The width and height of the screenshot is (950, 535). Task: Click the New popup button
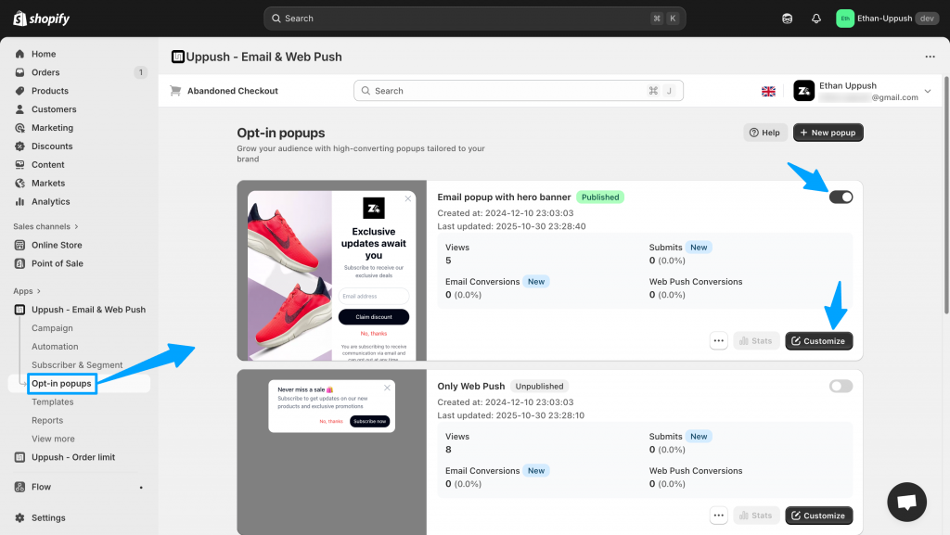pyautogui.click(x=828, y=133)
